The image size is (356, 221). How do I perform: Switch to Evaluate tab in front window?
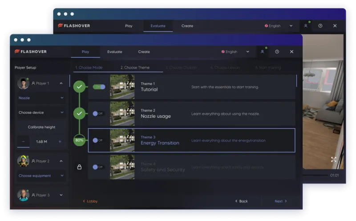pos(115,51)
